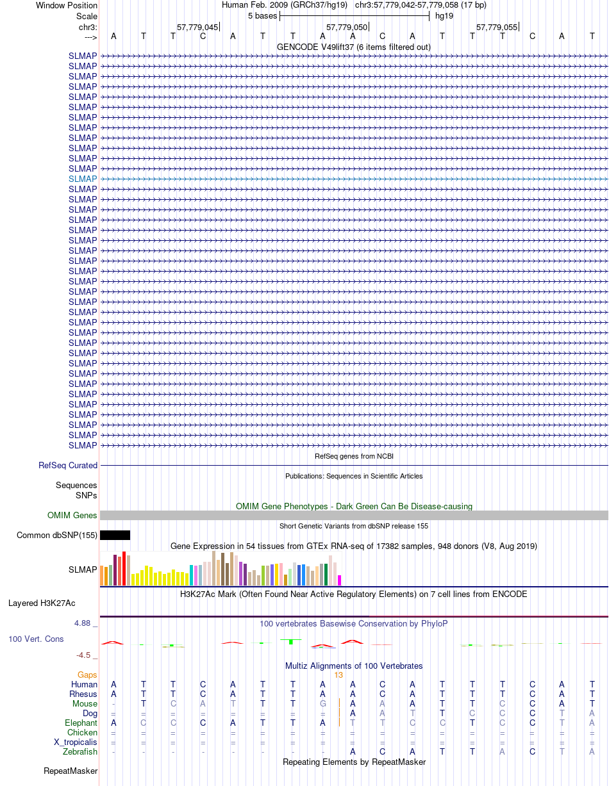Click the black dbSNP variant block

point(115,535)
